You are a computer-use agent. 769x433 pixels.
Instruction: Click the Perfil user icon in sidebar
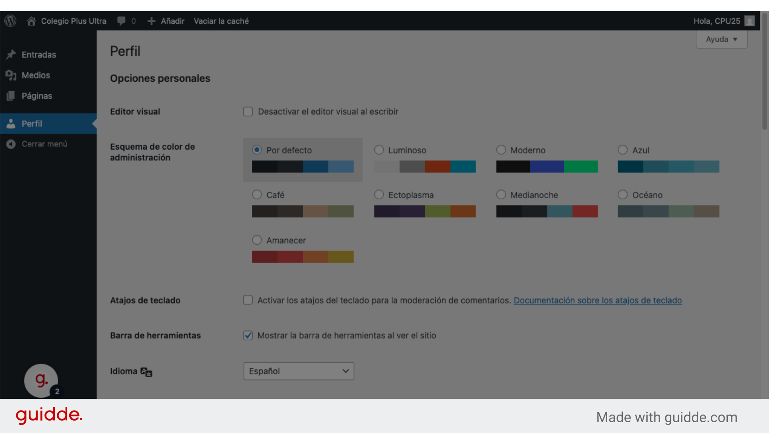pyautogui.click(x=11, y=123)
